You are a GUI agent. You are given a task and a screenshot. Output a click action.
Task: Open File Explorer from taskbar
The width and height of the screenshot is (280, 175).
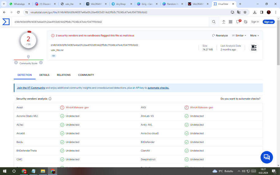point(43,171)
